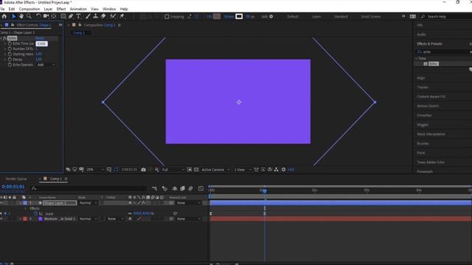
Task: Select the Brush tool
Action: pyautogui.click(x=88, y=16)
